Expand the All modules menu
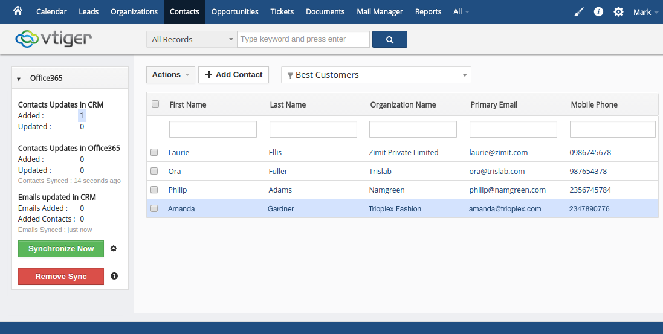The height and width of the screenshot is (334, 663). (461, 12)
